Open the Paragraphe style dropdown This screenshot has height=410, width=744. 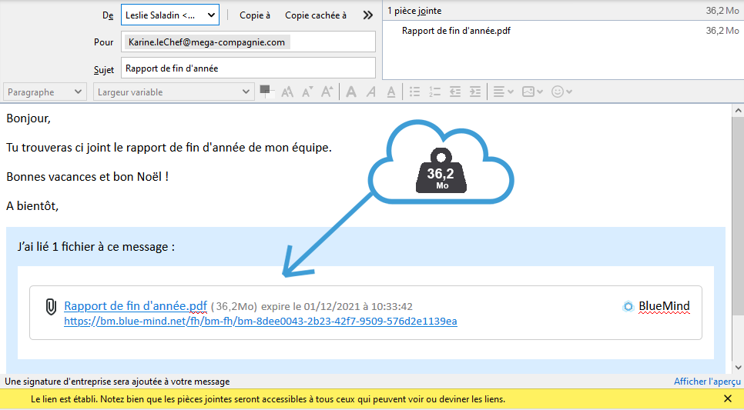[45, 92]
